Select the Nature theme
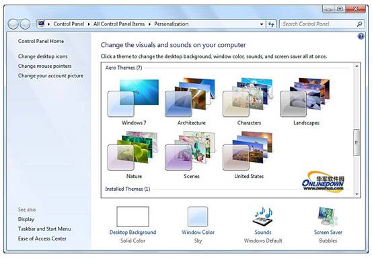Viewport: 372px width, 258px height. [x=133, y=150]
